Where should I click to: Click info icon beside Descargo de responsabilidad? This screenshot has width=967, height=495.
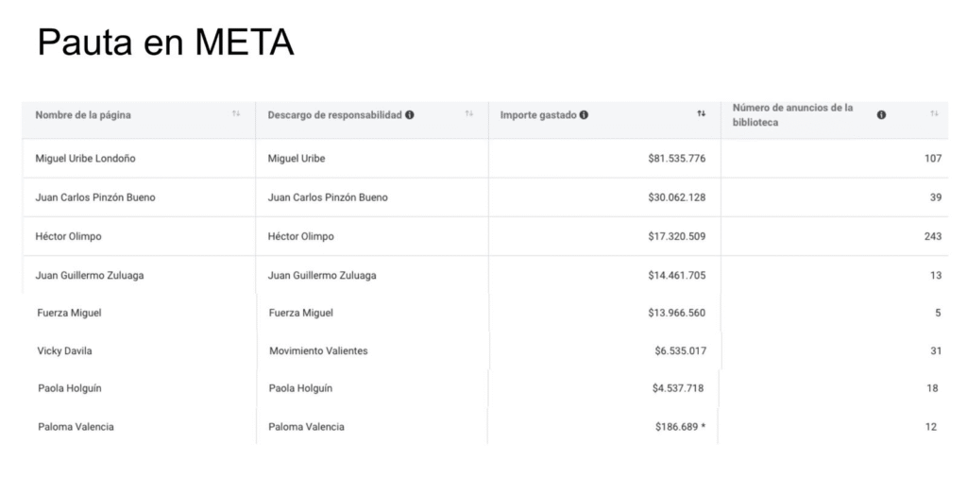(x=410, y=115)
